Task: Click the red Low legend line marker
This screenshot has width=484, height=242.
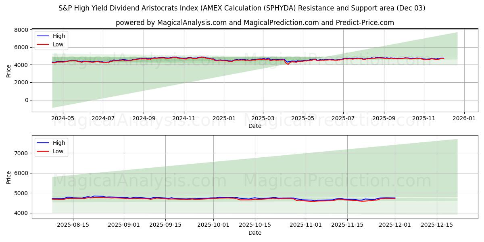Action: point(43,44)
